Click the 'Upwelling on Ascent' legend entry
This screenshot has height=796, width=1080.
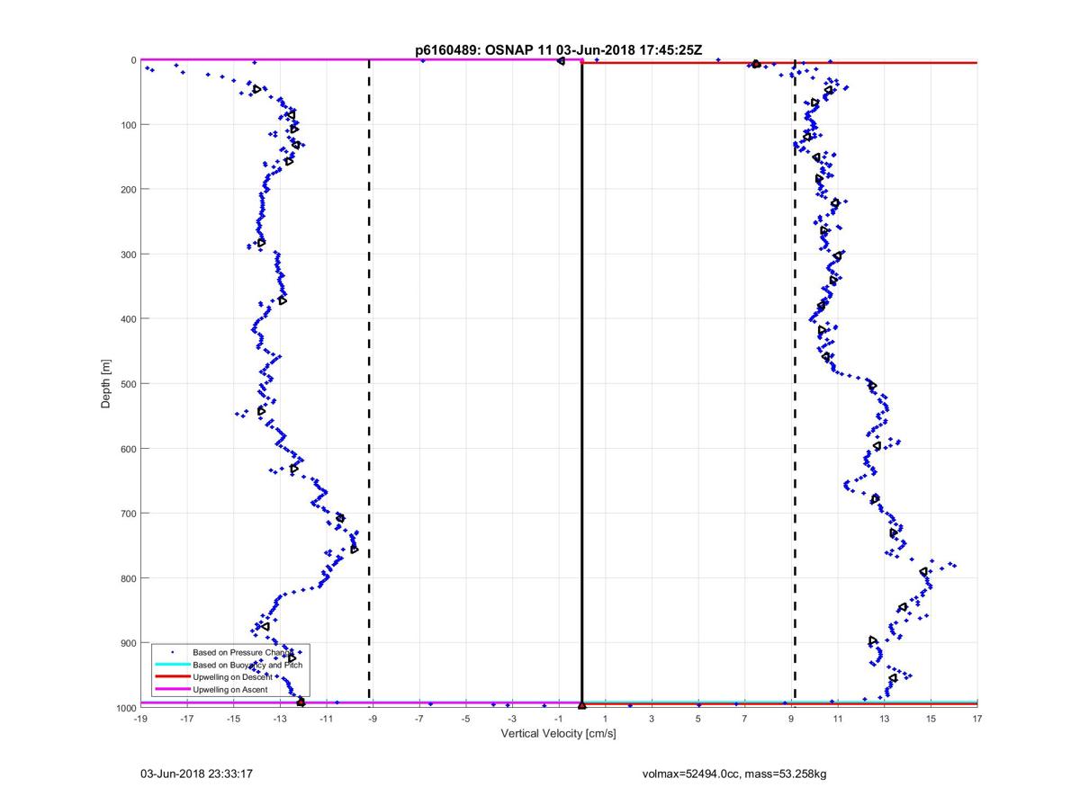[x=230, y=689]
